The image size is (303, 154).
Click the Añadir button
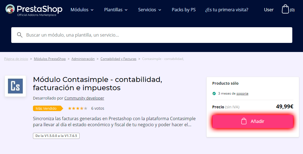coord(253,122)
